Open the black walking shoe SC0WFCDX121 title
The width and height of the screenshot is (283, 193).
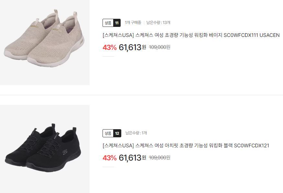[x=186, y=145]
